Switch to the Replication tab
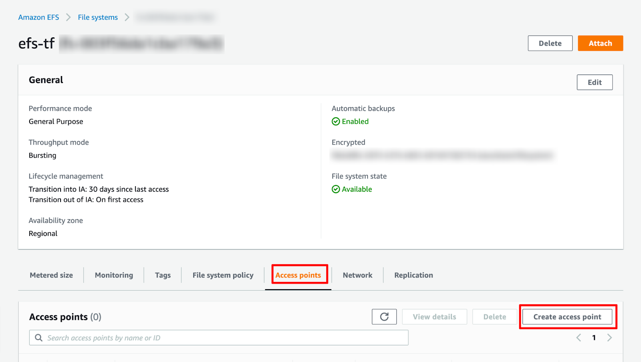The width and height of the screenshot is (641, 362). click(x=413, y=275)
